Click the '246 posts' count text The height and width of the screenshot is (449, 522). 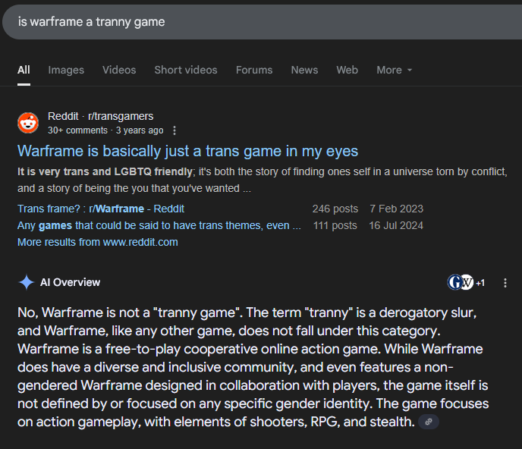335,209
